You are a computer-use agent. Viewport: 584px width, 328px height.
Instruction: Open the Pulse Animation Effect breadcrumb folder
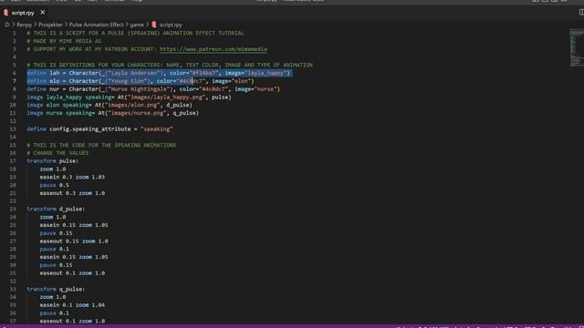point(96,25)
